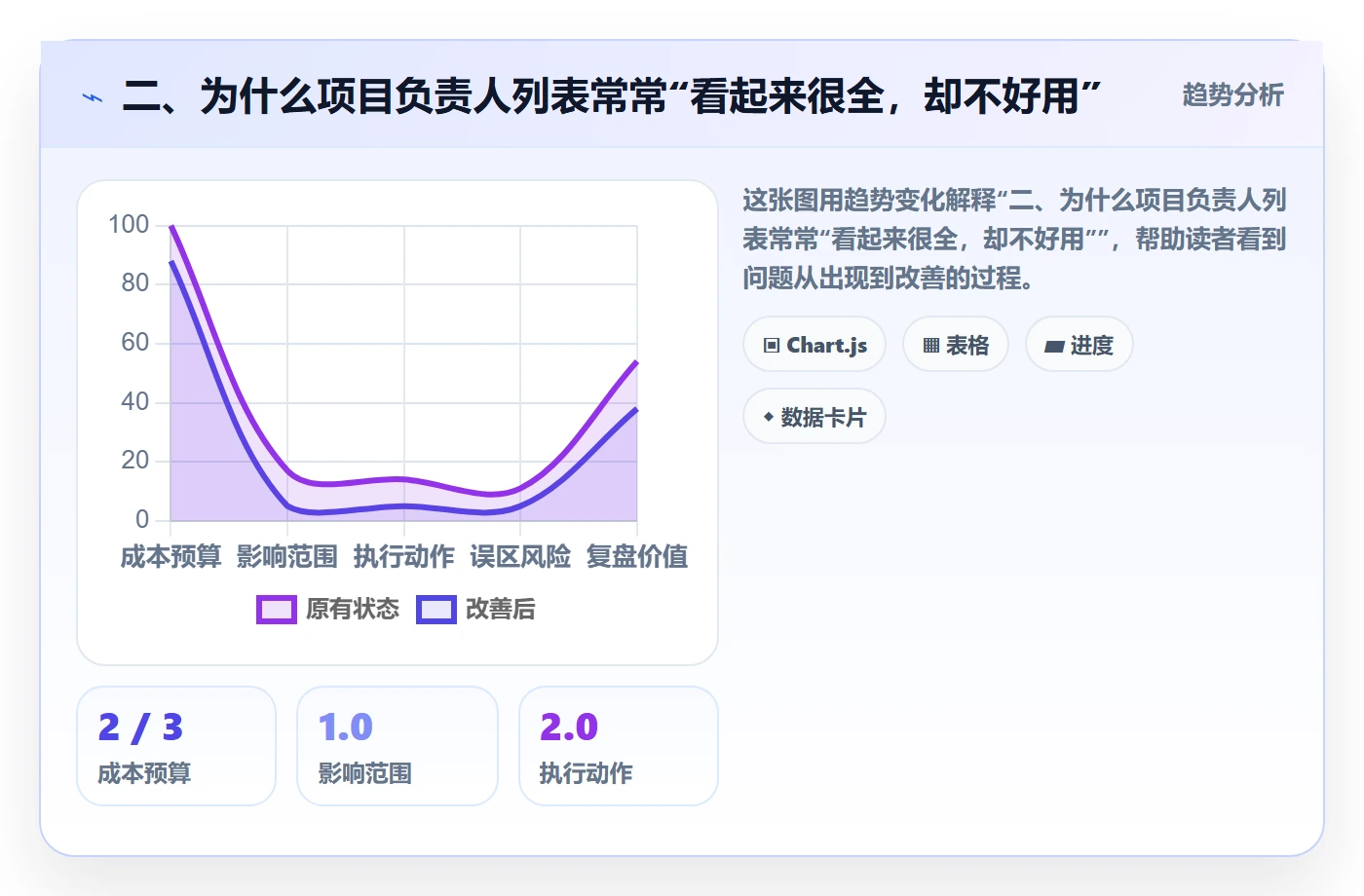Click the lightning bolt icon beside the heading
This screenshot has width=1364, height=896.
93,97
